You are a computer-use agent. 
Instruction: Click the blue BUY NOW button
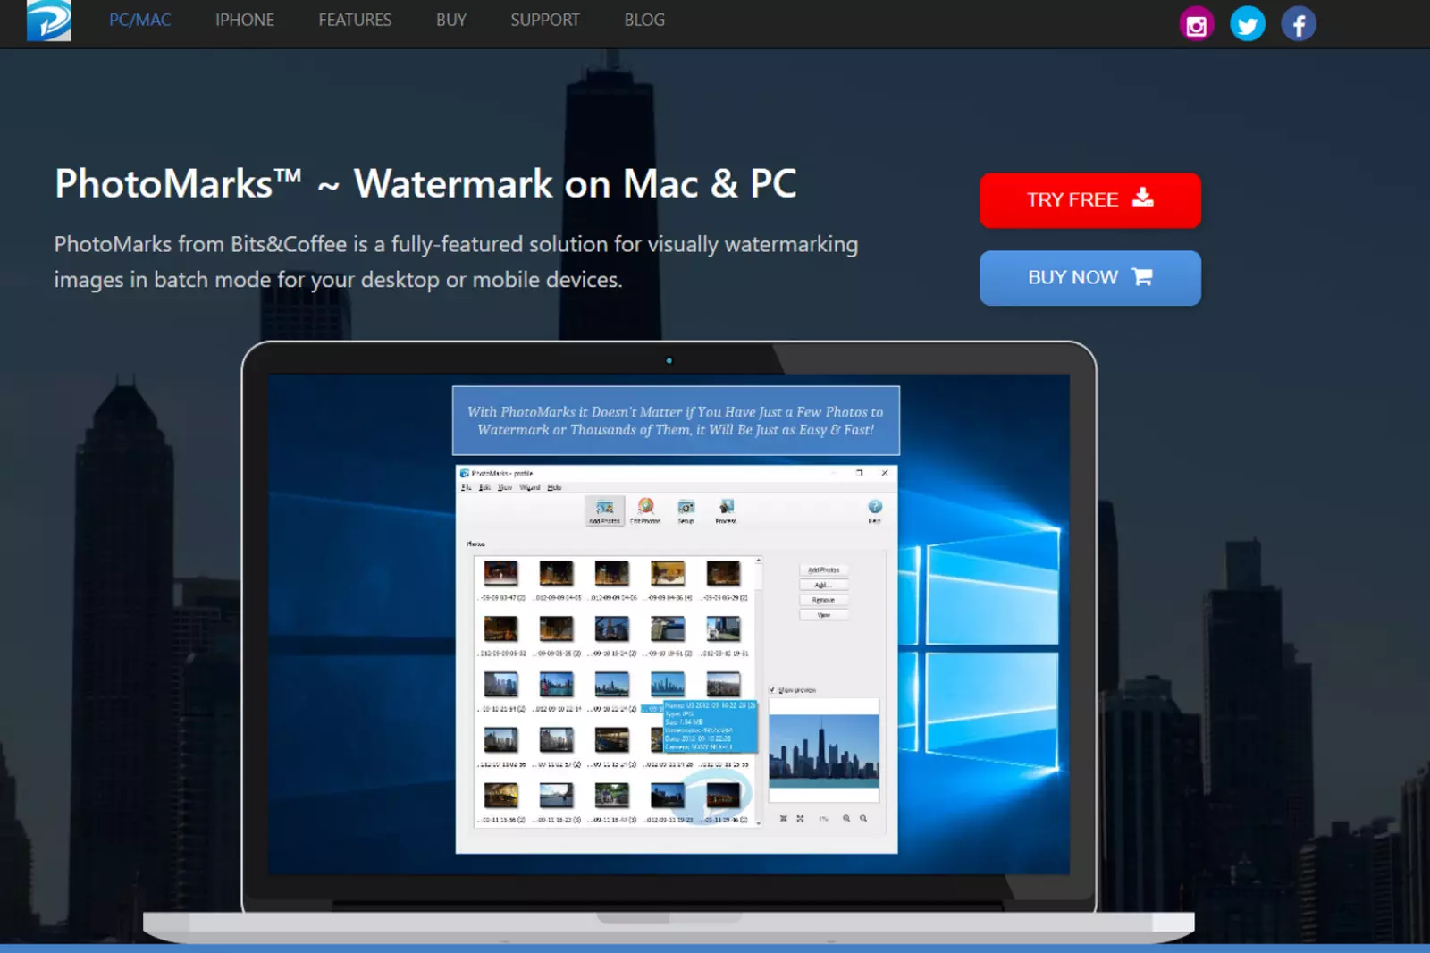point(1090,278)
